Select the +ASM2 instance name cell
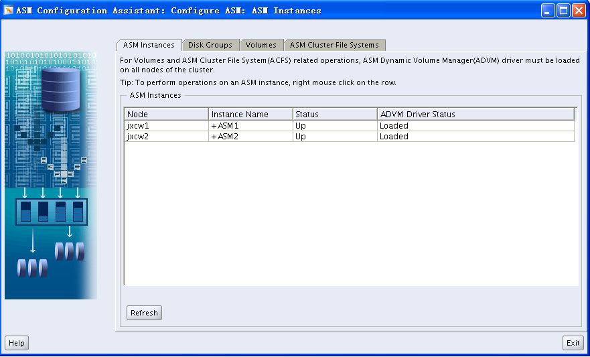Image resolution: width=590 pixels, height=357 pixels. [250, 137]
